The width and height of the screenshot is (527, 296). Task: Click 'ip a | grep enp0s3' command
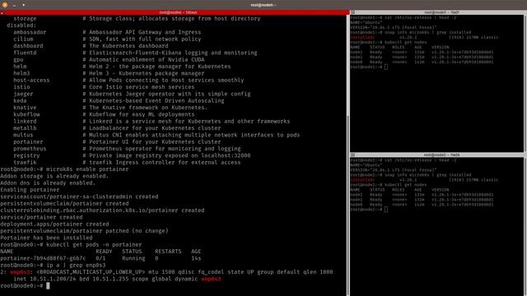coord(76,266)
